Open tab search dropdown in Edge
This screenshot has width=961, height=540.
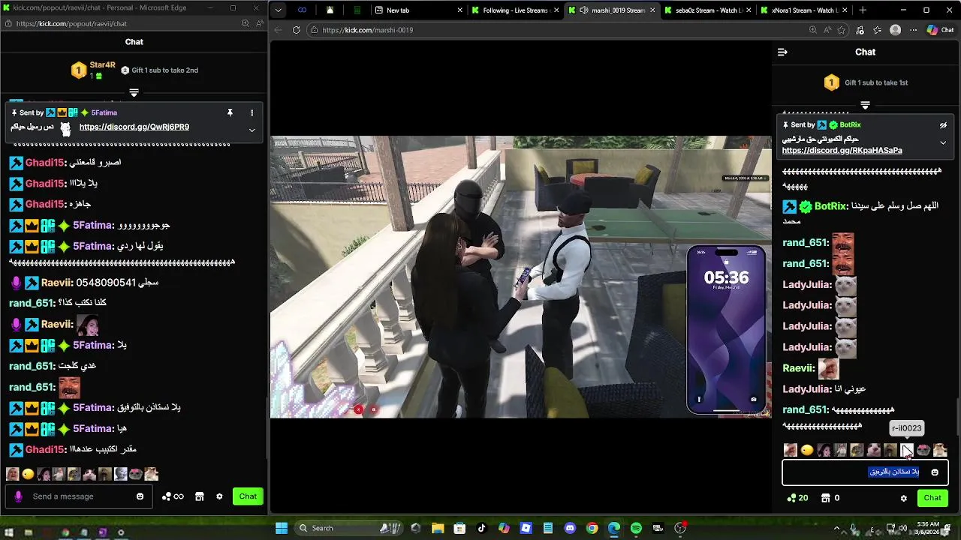click(x=279, y=10)
